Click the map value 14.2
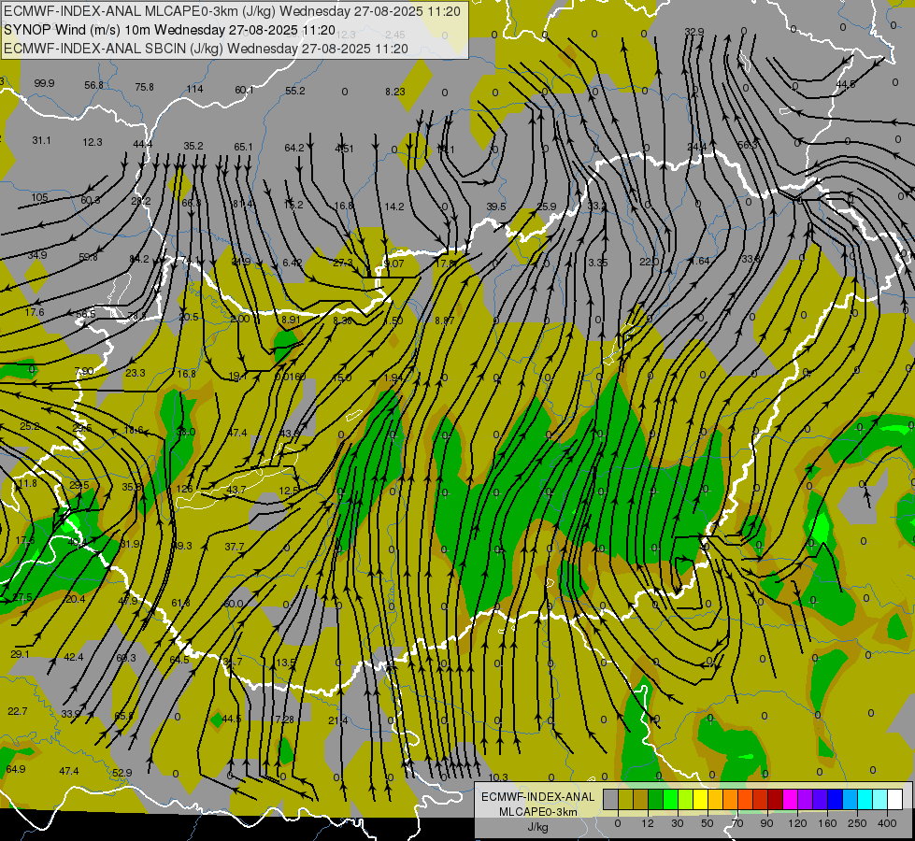The height and width of the screenshot is (841, 915). click(394, 207)
